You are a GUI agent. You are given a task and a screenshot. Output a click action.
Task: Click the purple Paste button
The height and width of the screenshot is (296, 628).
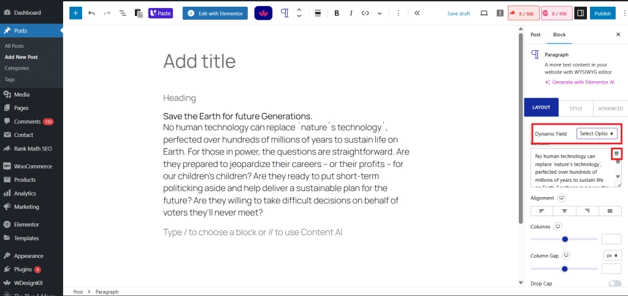tap(161, 14)
